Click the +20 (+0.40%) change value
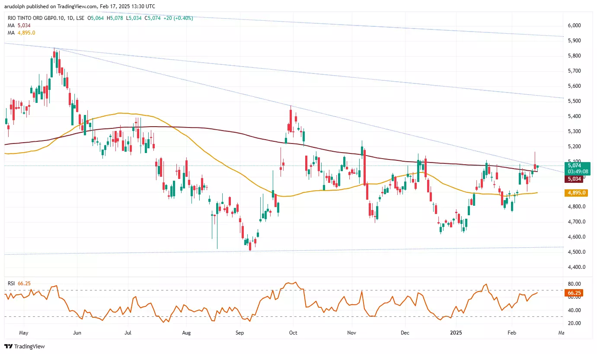 click(178, 18)
